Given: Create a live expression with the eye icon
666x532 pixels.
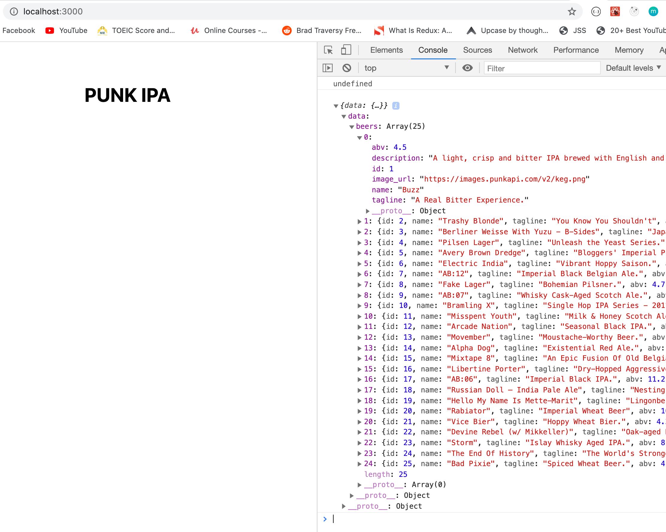Looking at the screenshot, I should pyautogui.click(x=467, y=68).
